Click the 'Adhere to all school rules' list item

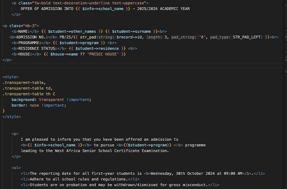(x=78, y=179)
